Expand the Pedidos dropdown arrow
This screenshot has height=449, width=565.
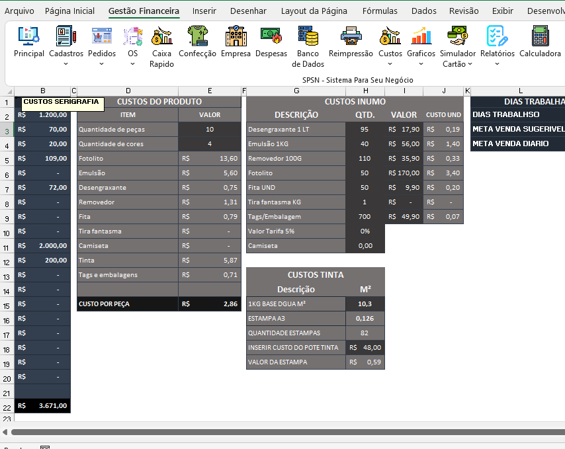[102, 63]
